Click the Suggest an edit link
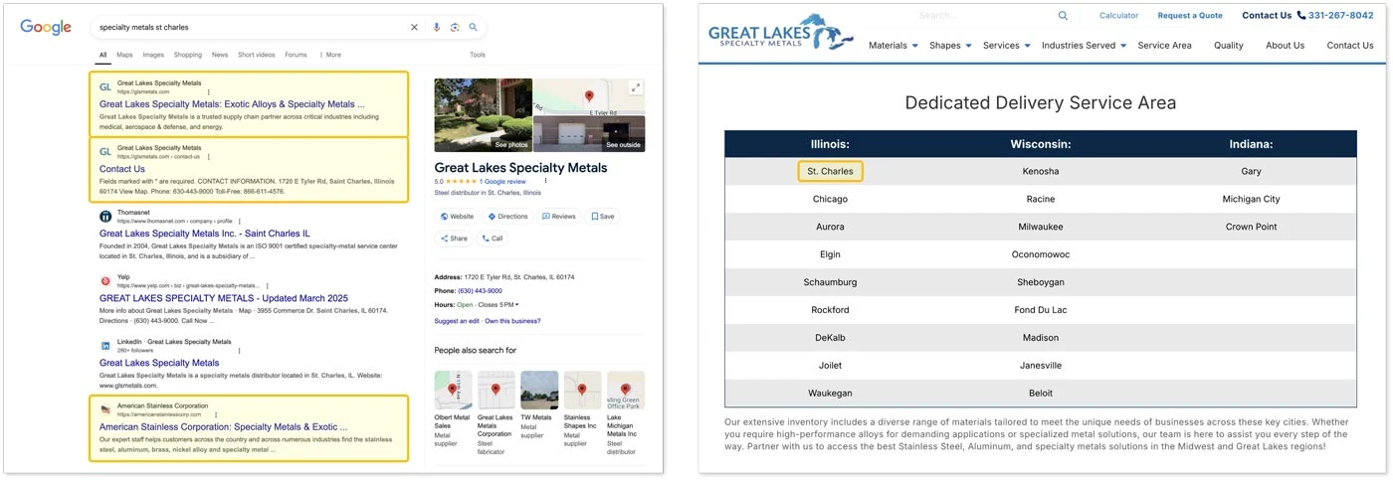Image resolution: width=1393 pixels, height=480 pixels. coord(457,321)
